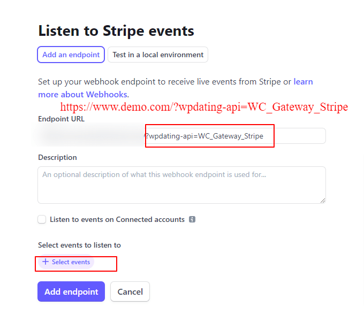Focus the Endpoint URL input field

tap(182, 136)
